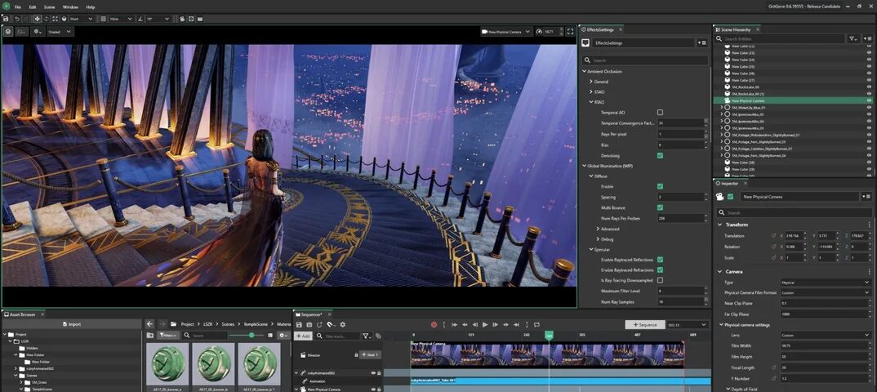
Task: Toggle the Inspector entity enabled checkbox
Action: (x=730, y=197)
